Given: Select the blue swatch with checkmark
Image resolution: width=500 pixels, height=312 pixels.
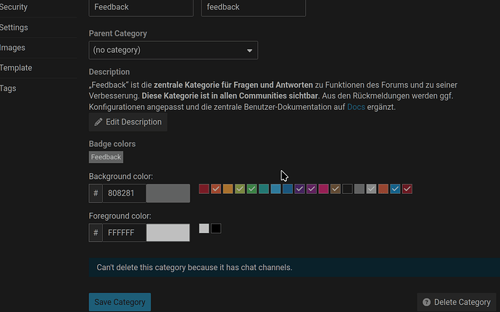Looking at the screenshot, I should coord(395,189).
